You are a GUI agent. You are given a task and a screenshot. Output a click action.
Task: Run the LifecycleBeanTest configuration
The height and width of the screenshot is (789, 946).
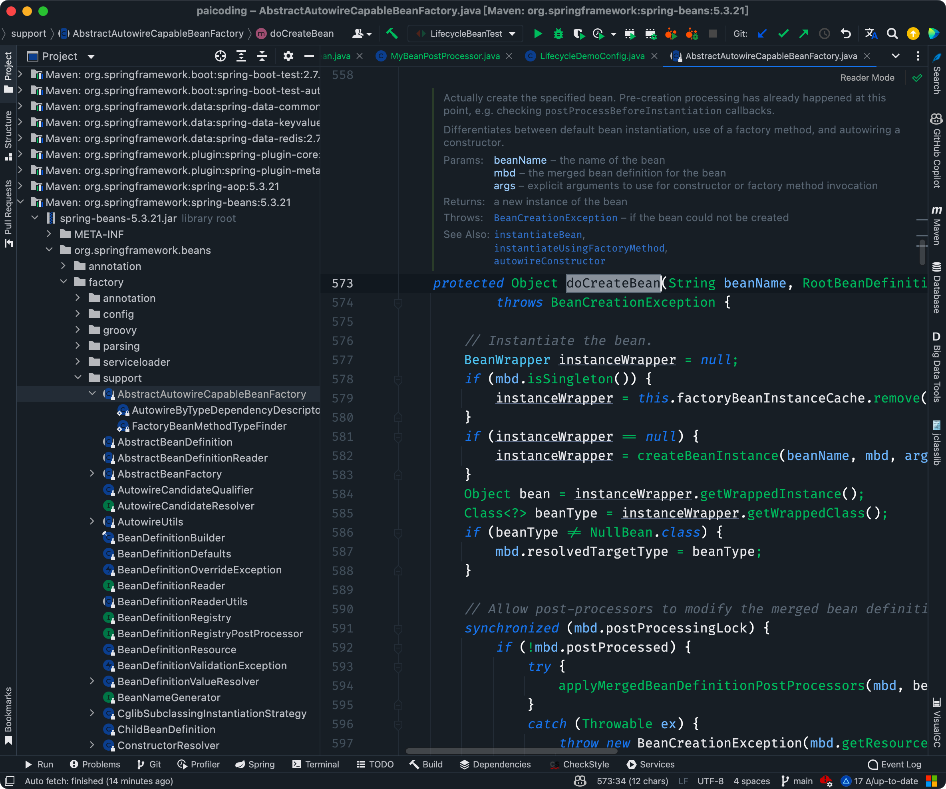click(x=538, y=33)
